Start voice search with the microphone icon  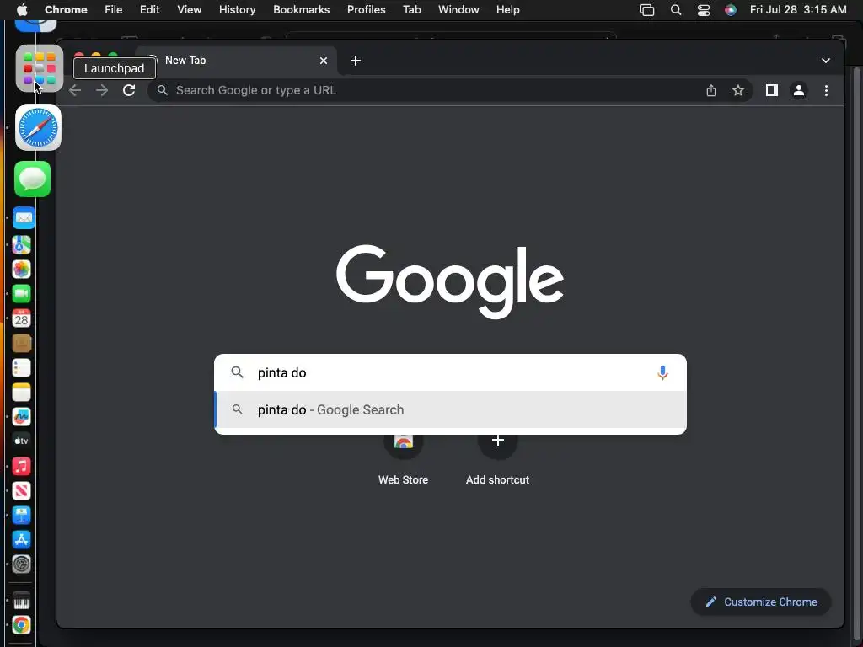click(662, 373)
